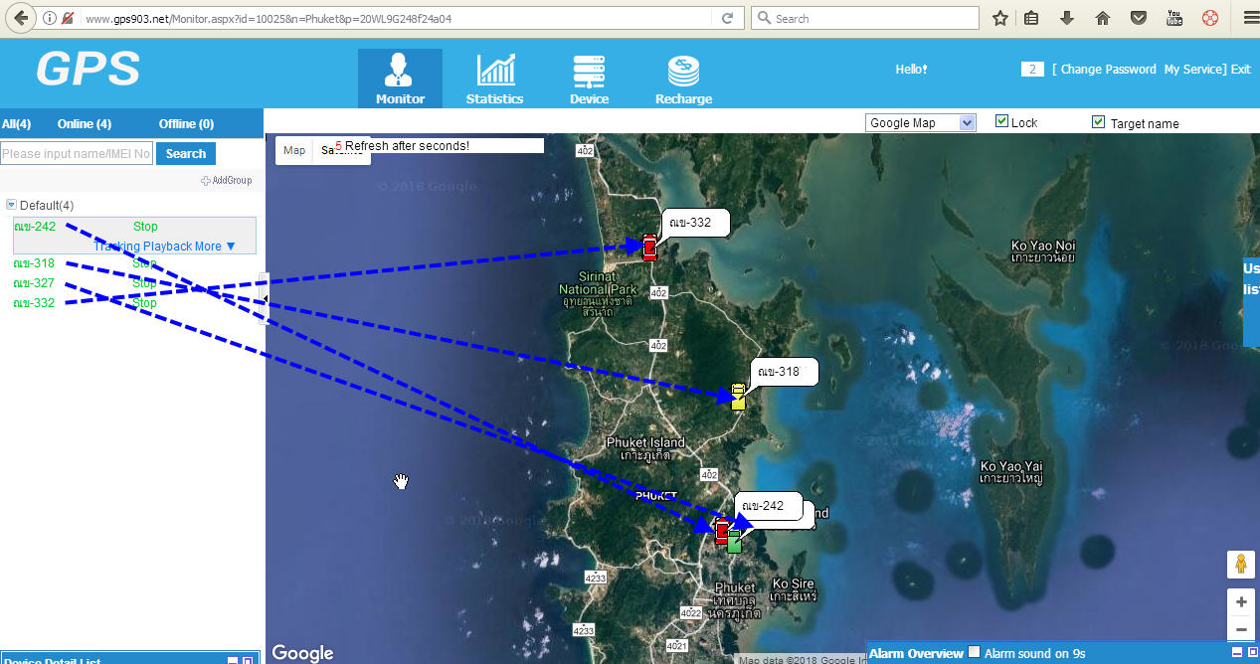Viewport: 1260px width, 664px height.
Task: Click the browser Search box
Action: (865, 18)
